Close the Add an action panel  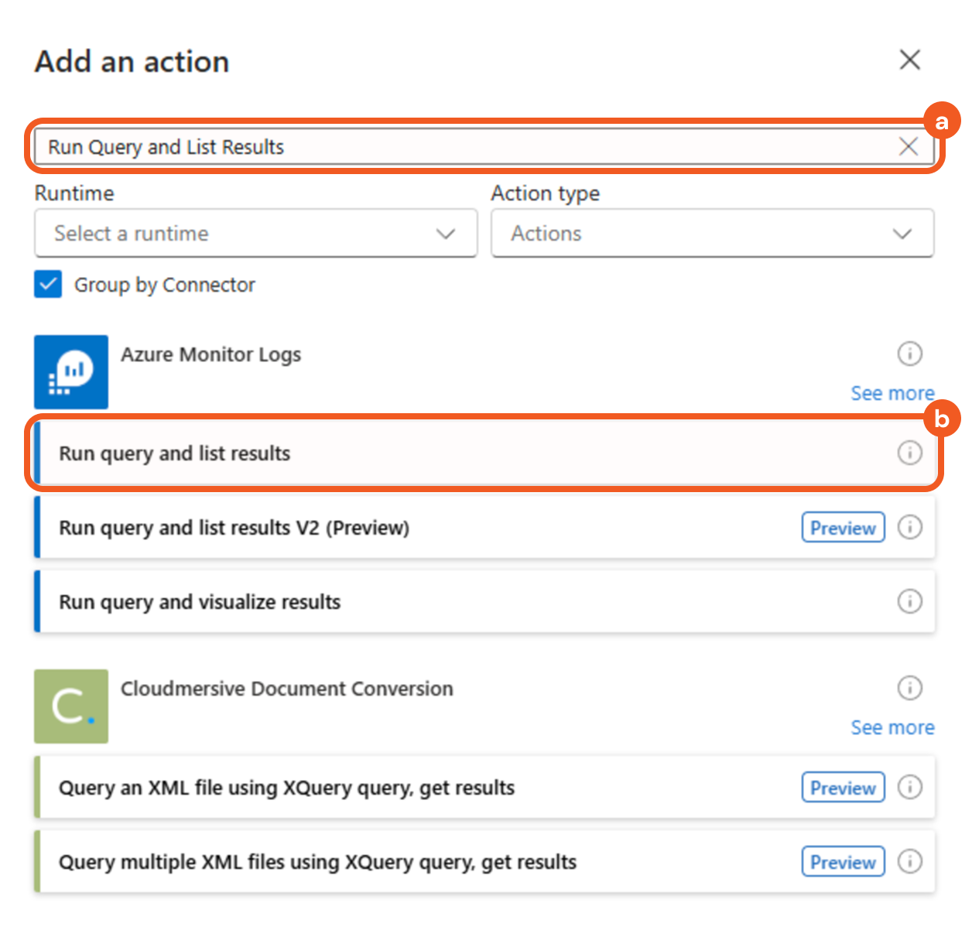909,60
